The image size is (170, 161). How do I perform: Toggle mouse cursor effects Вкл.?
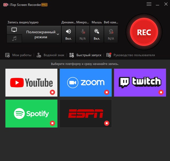pyautogui.click(x=97, y=34)
